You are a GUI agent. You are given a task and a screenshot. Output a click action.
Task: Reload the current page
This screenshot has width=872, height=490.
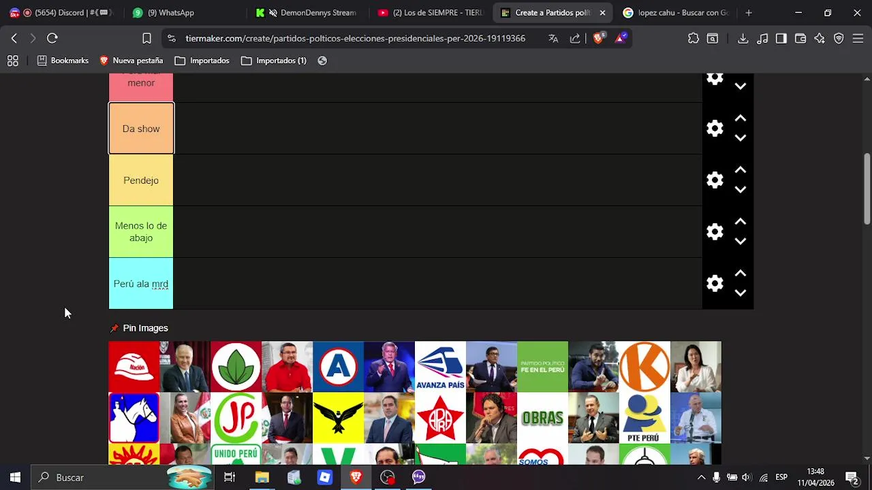(52, 38)
